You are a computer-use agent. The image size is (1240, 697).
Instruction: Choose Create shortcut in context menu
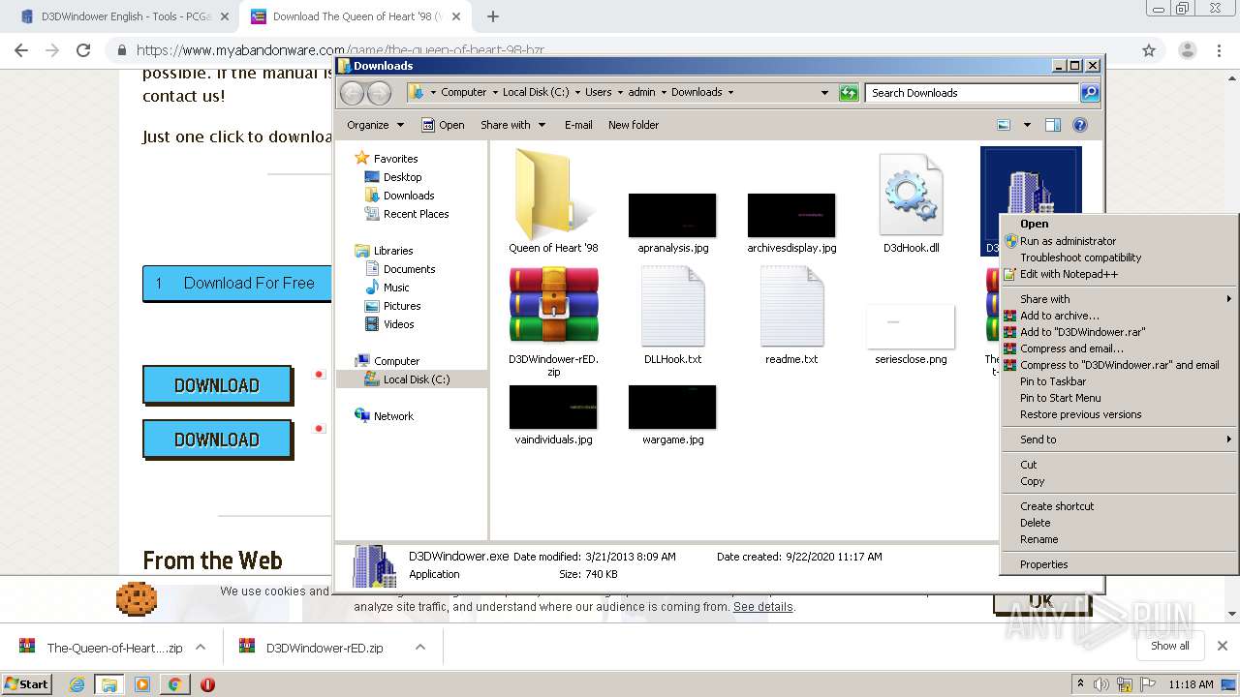coord(1119,506)
